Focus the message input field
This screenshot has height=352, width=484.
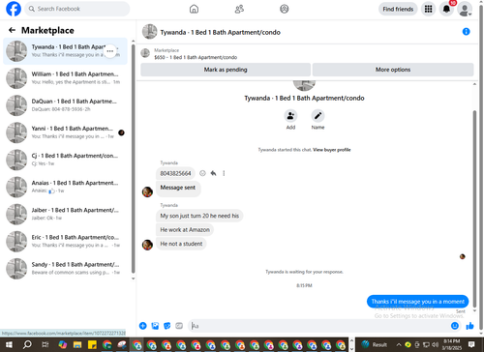pyautogui.click(x=319, y=326)
